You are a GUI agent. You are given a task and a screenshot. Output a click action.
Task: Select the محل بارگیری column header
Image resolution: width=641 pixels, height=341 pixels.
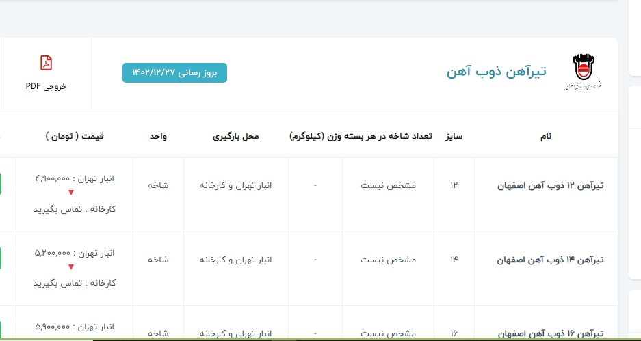pyautogui.click(x=236, y=136)
